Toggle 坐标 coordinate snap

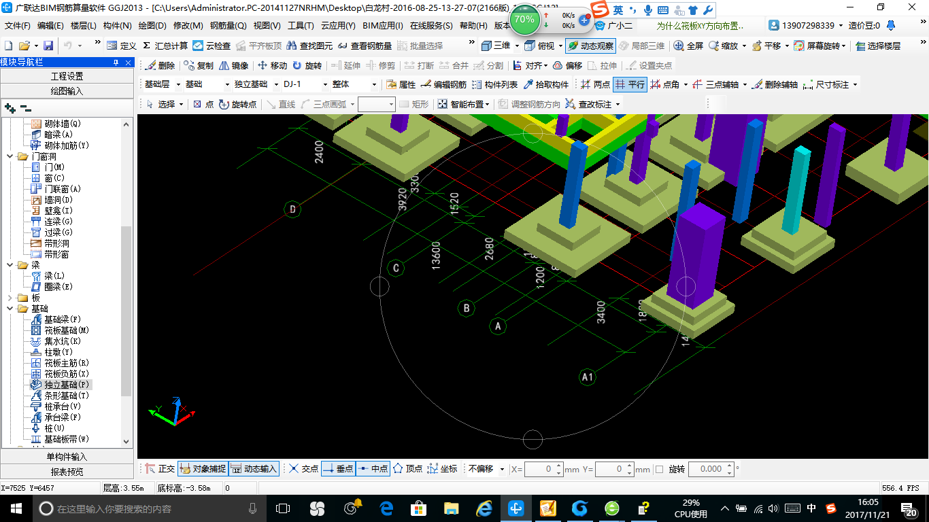point(442,469)
